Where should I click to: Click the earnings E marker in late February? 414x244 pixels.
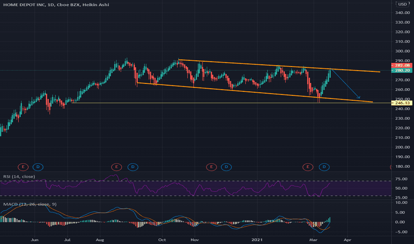(x=307, y=167)
